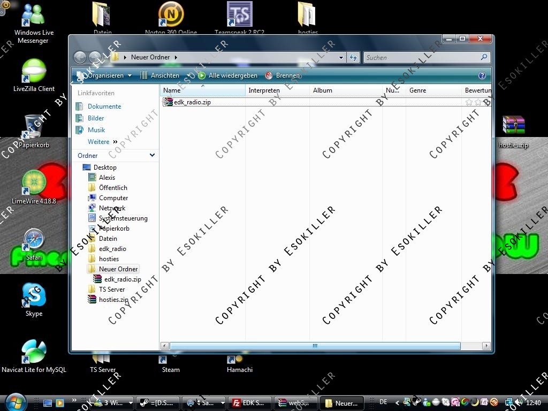Launch LimeWire 4.18.8 desktop shortcut
Image resolution: width=548 pixels, height=411 pixels.
[34, 187]
